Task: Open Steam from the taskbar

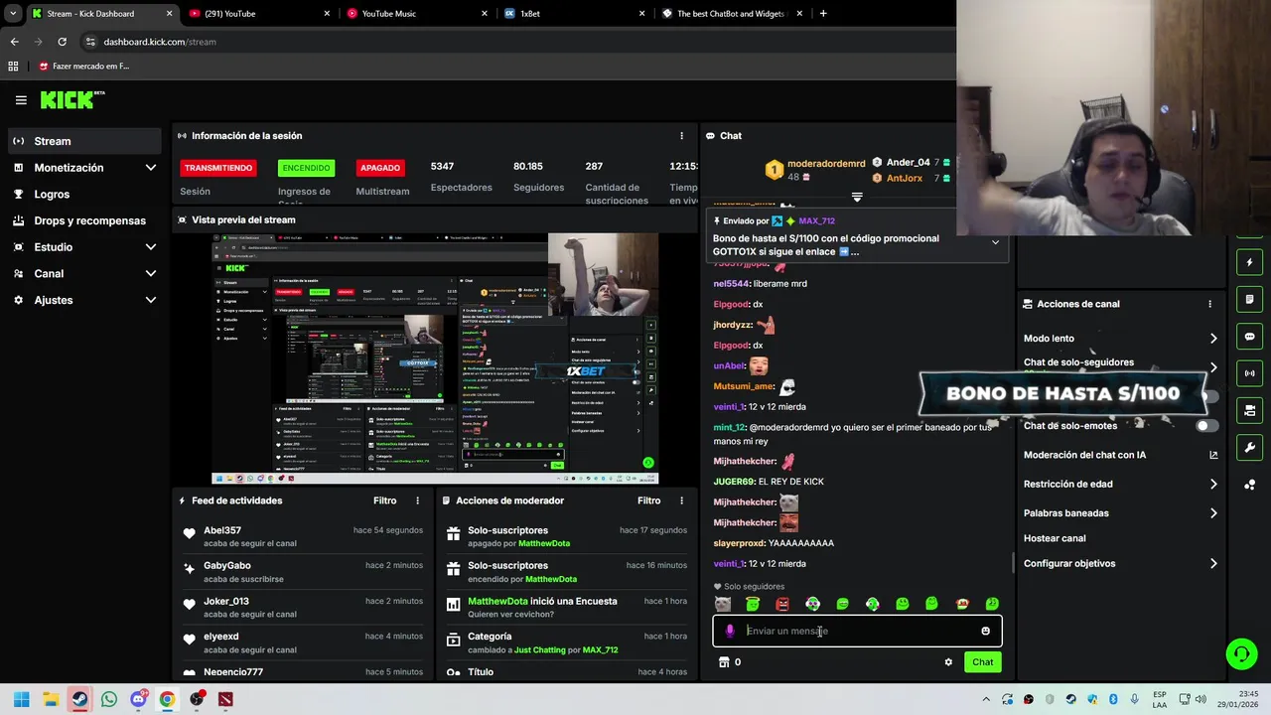Action: (79, 699)
